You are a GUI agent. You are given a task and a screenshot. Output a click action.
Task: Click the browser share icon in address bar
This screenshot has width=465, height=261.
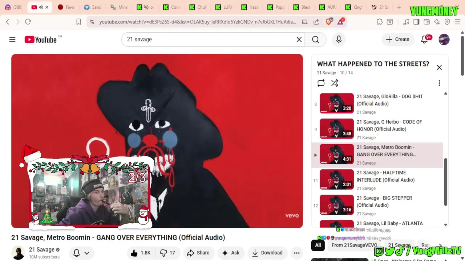click(316, 22)
